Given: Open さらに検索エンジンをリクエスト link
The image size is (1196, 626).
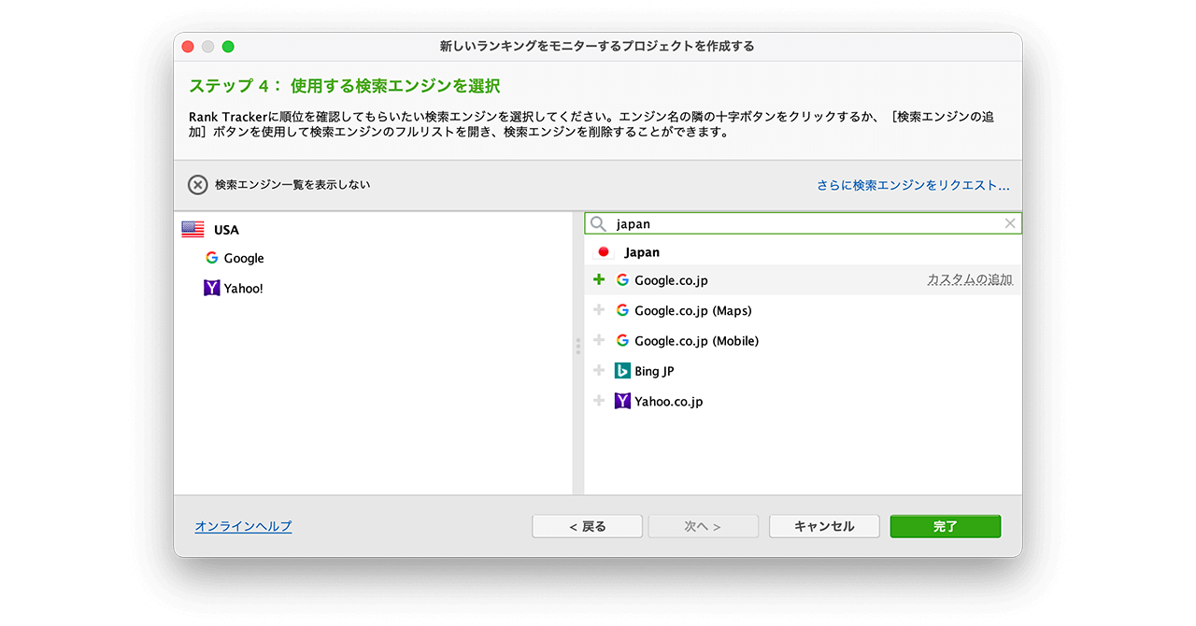Looking at the screenshot, I should (x=913, y=185).
